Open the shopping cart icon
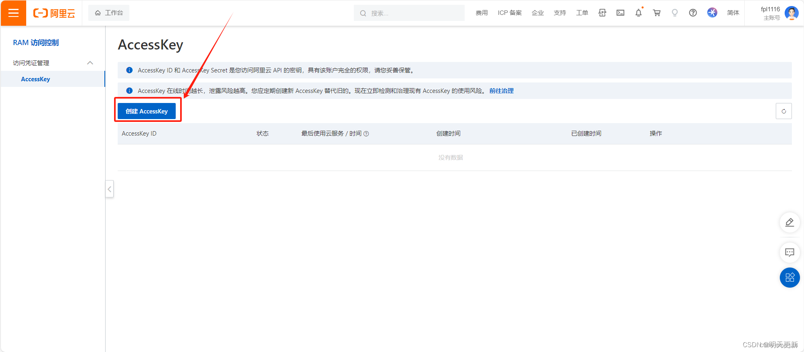This screenshot has width=804, height=352. click(656, 13)
